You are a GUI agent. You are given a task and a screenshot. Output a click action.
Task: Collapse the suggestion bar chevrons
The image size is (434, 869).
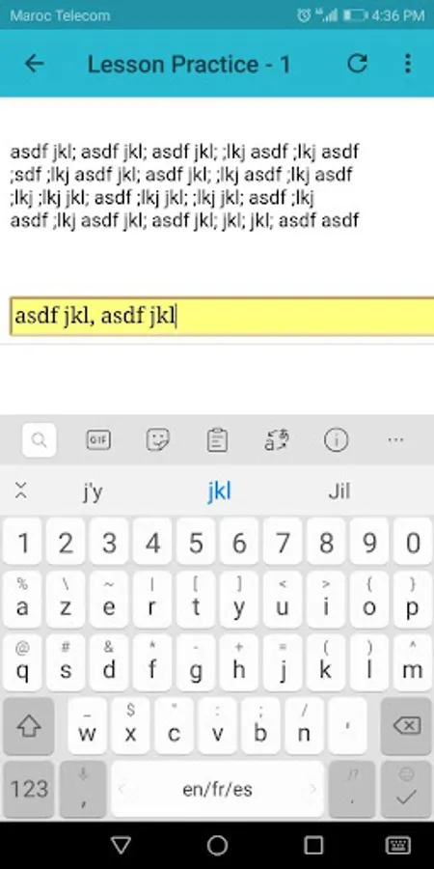[x=21, y=491]
